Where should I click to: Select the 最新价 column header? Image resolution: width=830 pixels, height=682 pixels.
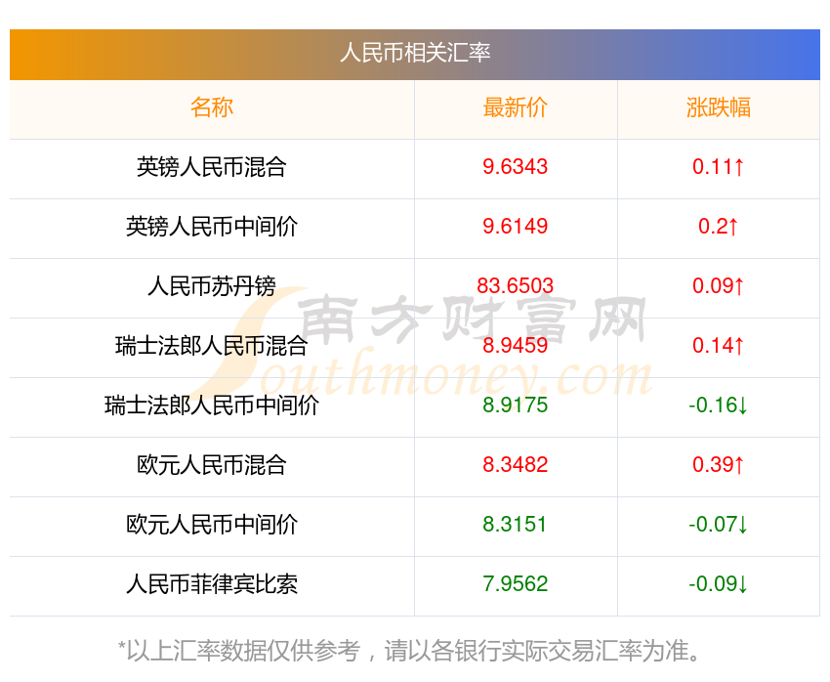[515, 107]
